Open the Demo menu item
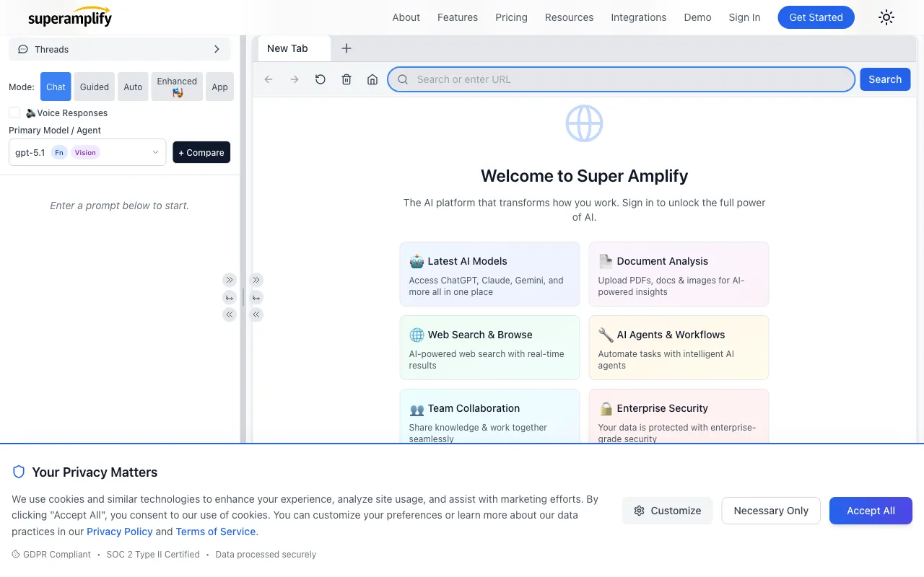Viewport: 924px width, 577px height. pos(697,17)
